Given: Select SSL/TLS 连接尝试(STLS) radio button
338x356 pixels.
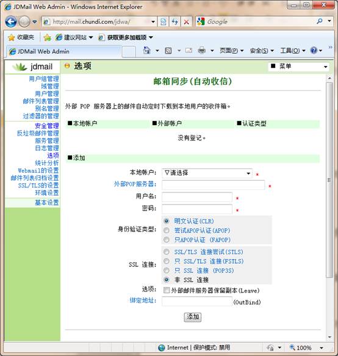Looking at the screenshot, I should (x=167, y=252).
